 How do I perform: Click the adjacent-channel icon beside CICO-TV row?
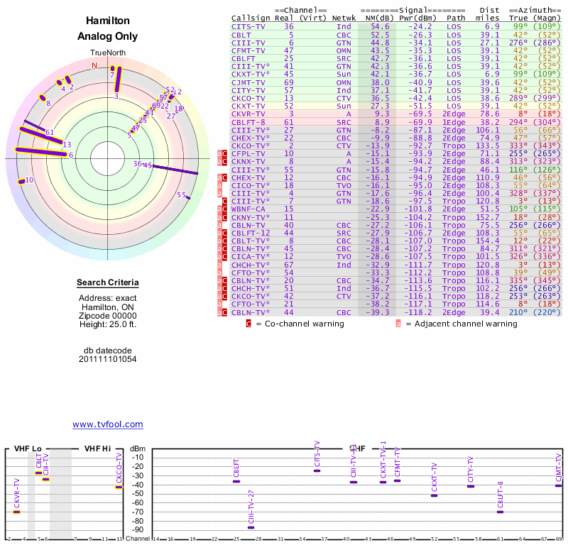pos(219,185)
